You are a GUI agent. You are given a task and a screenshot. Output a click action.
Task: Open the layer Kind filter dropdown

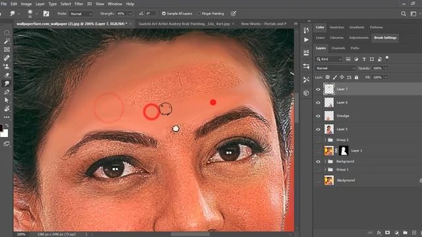click(329, 59)
